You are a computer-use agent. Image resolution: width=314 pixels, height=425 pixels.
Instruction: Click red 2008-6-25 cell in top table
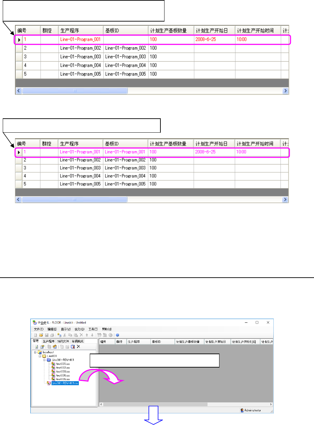click(214, 39)
